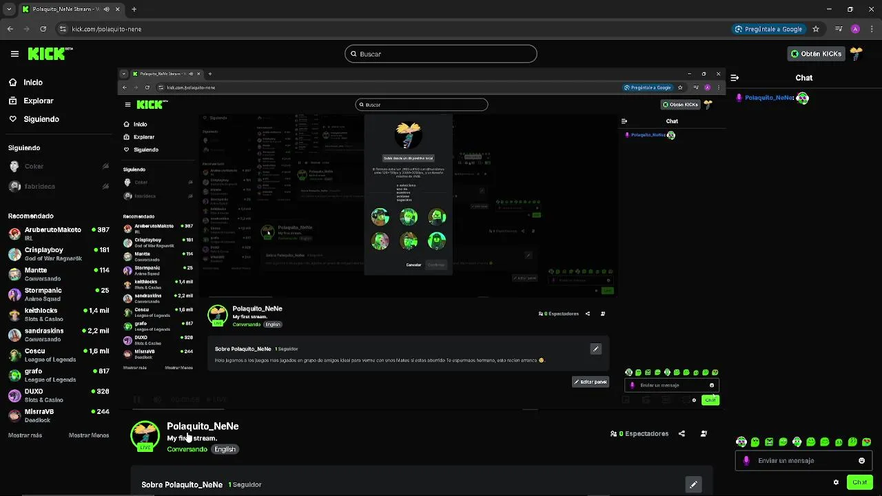Viewport: 882px width, 496px height.
Task: Open recommended channel sandraskins
Action: click(x=59, y=335)
